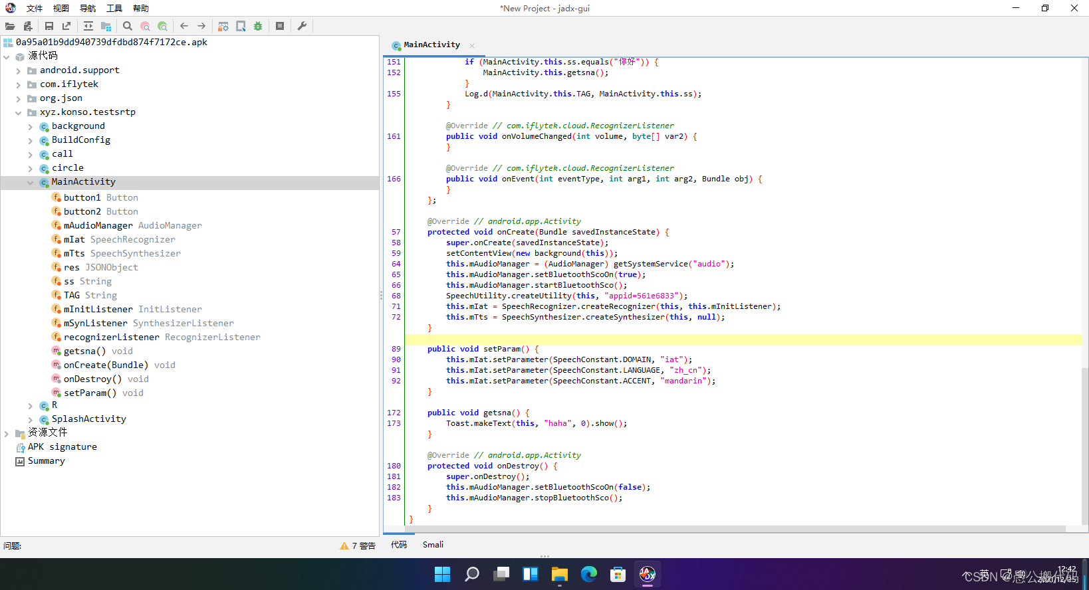Switch to the 代码 view tab

click(399, 545)
